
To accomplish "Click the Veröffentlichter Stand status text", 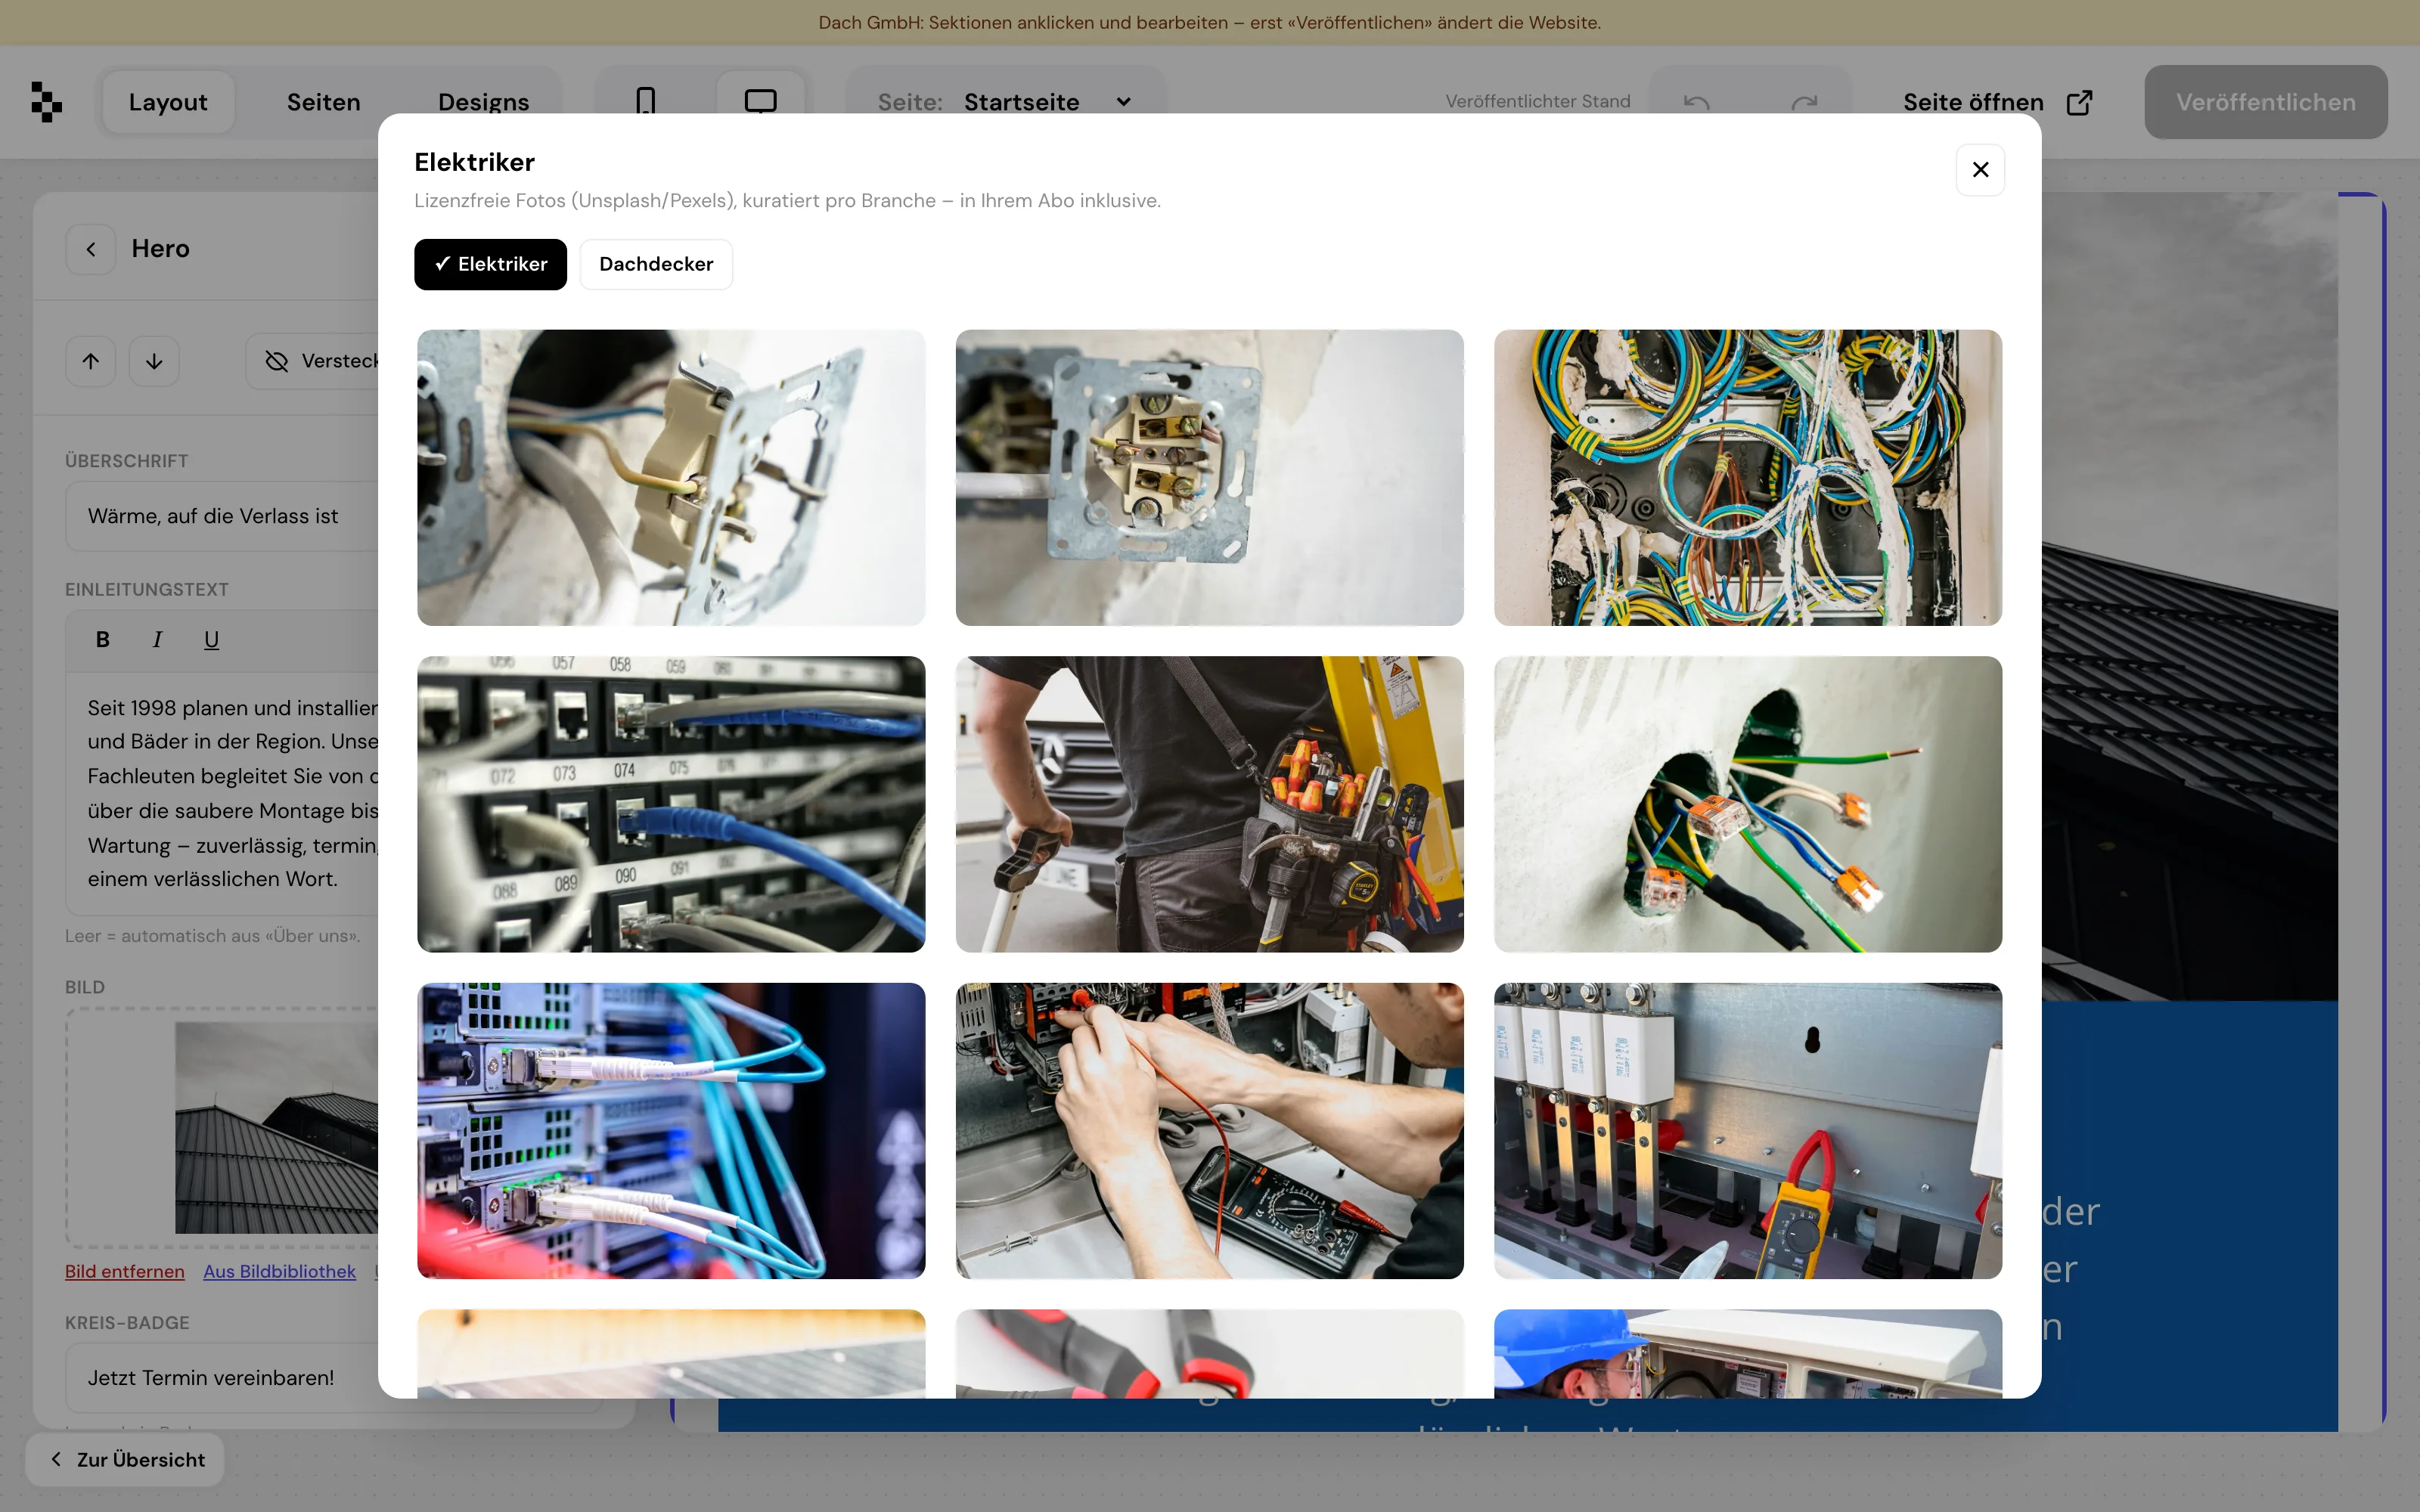I will pyautogui.click(x=1538, y=101).
